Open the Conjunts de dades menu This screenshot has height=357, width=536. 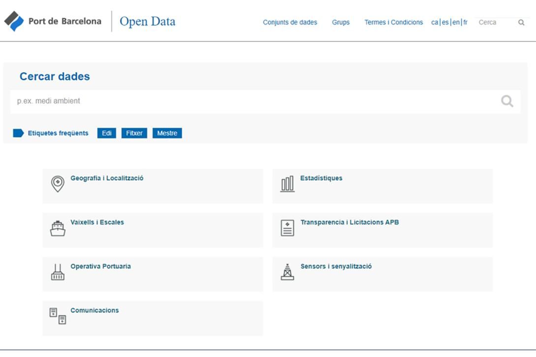[290, 22]
